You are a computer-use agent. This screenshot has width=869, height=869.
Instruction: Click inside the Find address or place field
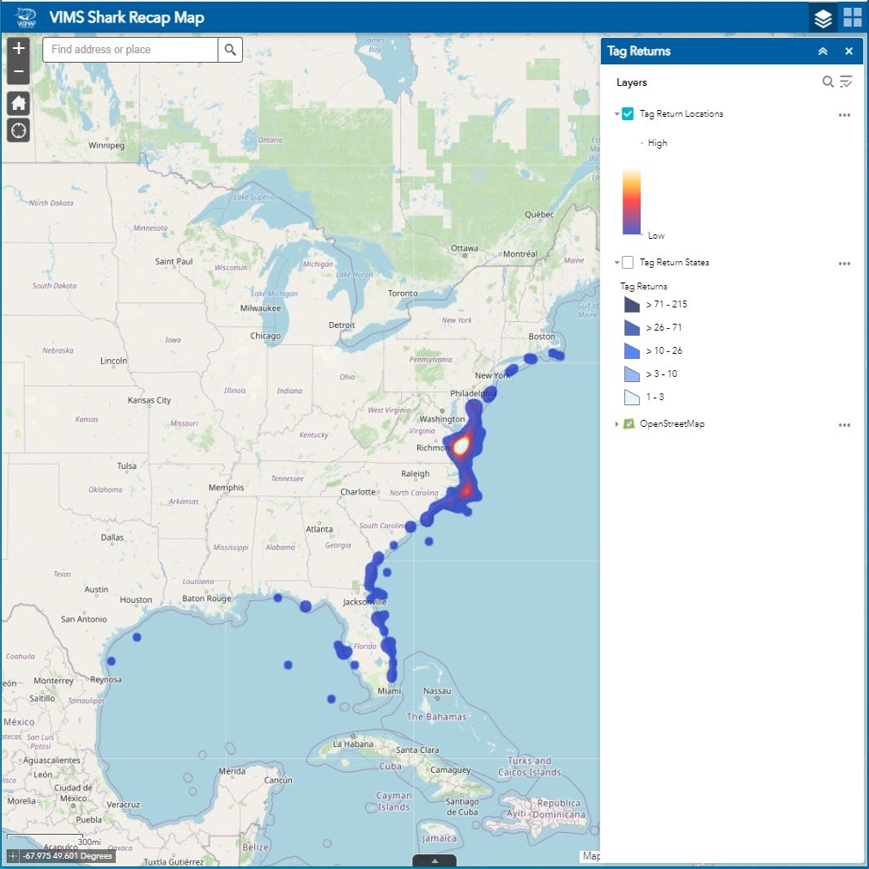[129, 50]
